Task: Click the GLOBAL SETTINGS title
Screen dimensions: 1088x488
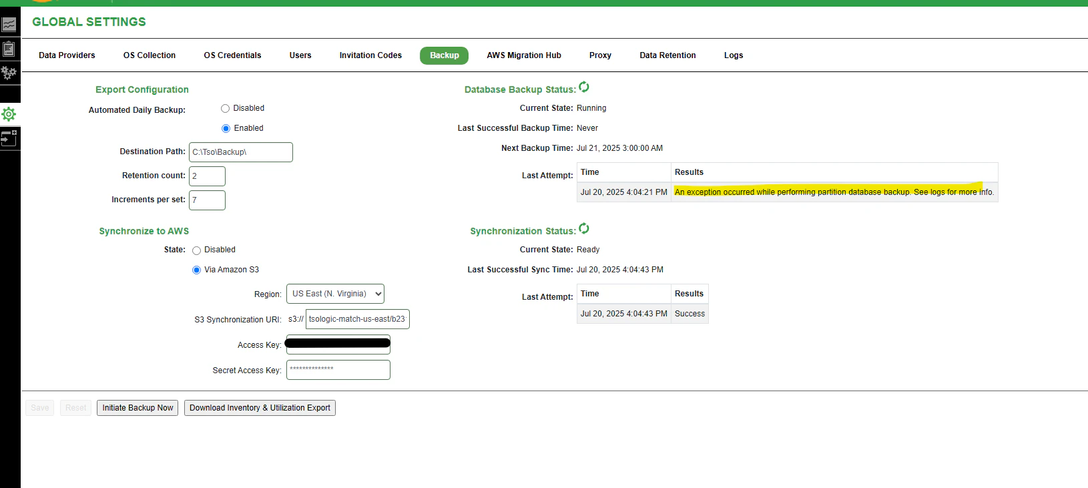Action: click(89, 22)
